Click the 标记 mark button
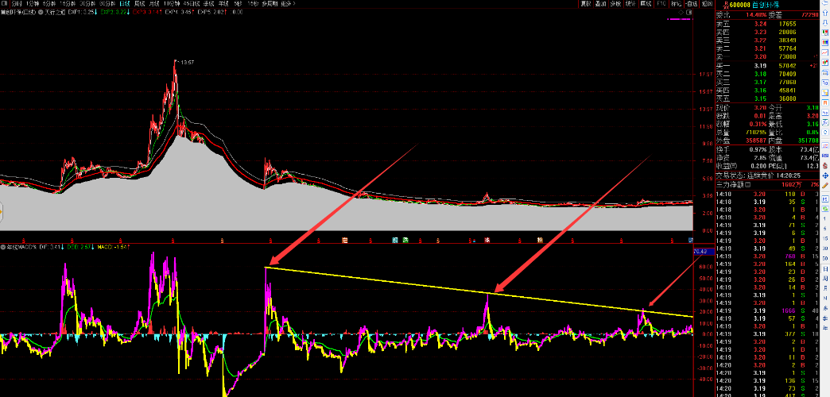This screenshot has height=397, width=830. [677, 4]
